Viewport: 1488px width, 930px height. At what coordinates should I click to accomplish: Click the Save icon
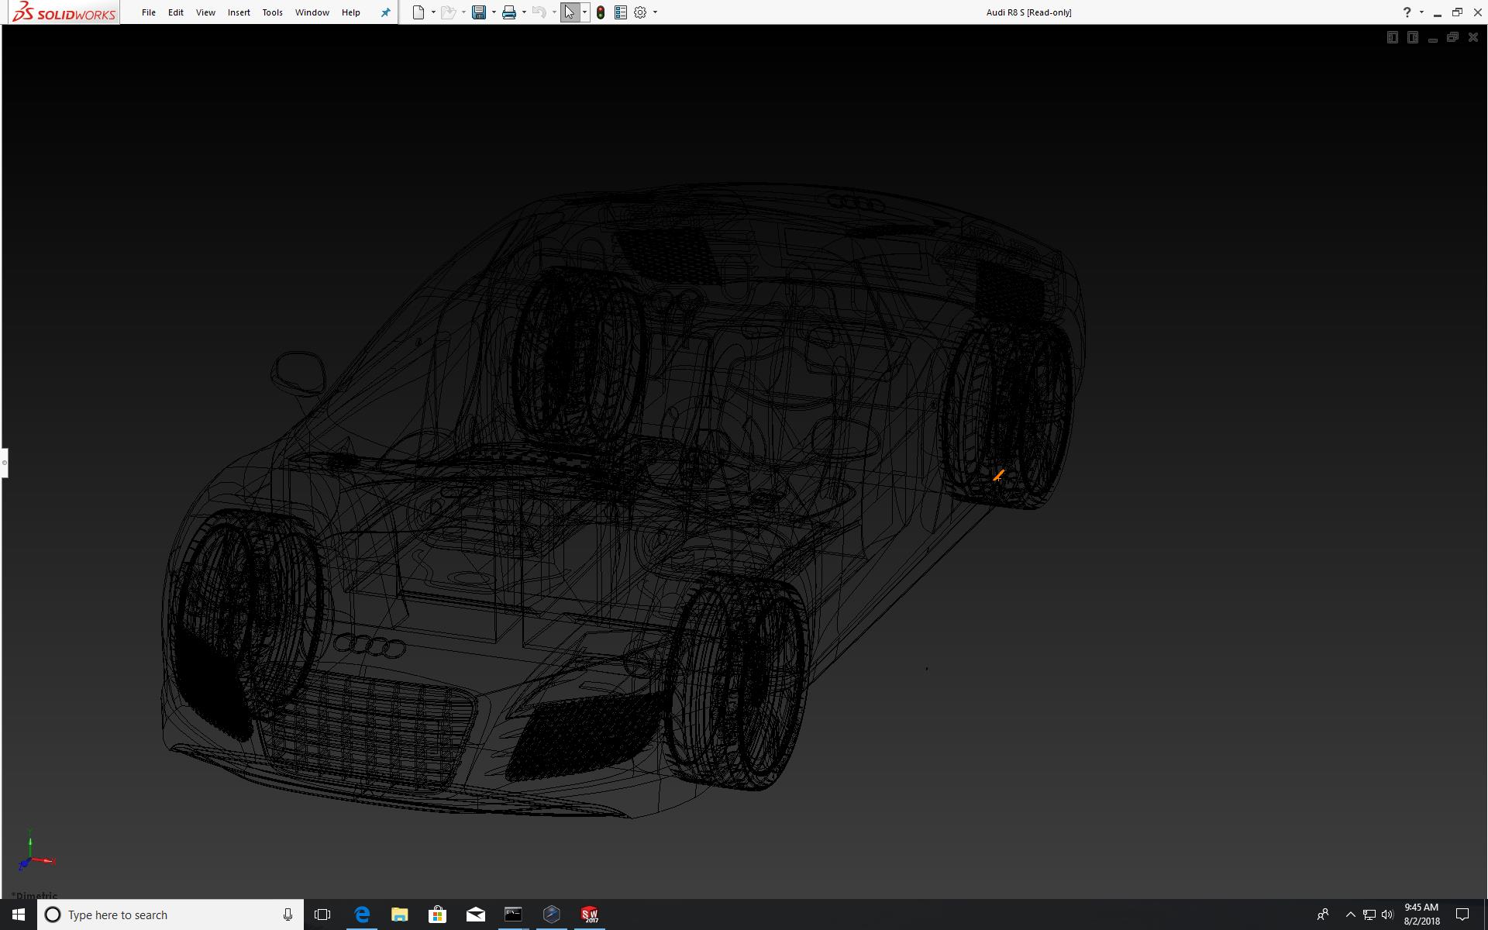click(479, 12)
